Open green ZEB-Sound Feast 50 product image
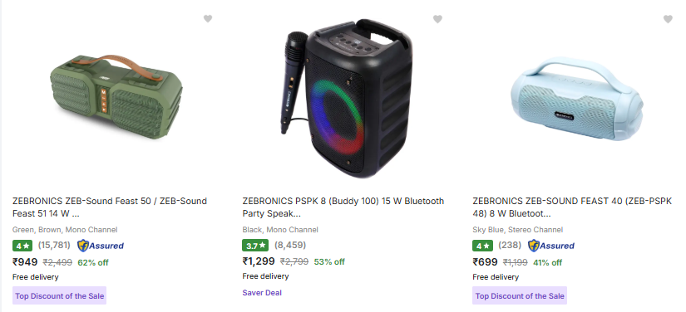 tap(116, 97)
